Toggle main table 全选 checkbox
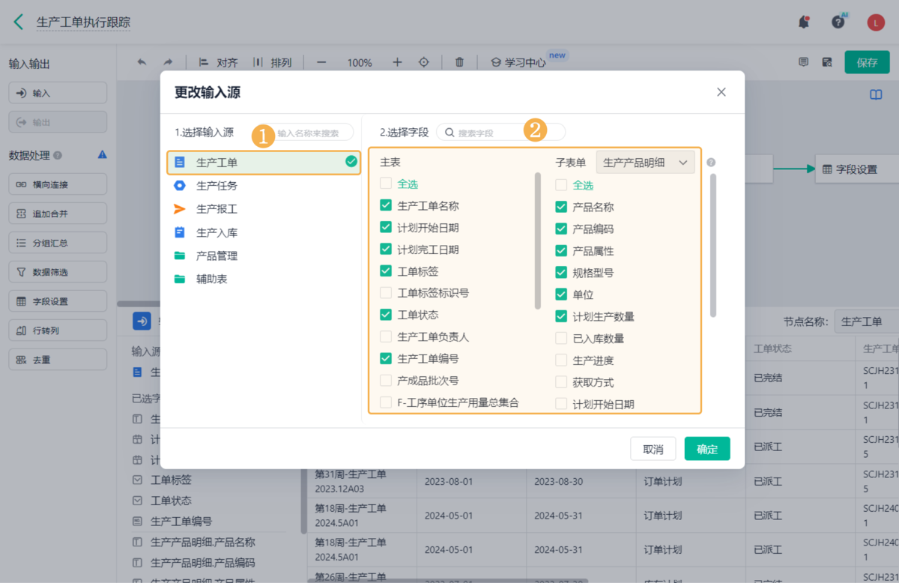This screenshot has width=899, height=583. (x=386, y=184)
